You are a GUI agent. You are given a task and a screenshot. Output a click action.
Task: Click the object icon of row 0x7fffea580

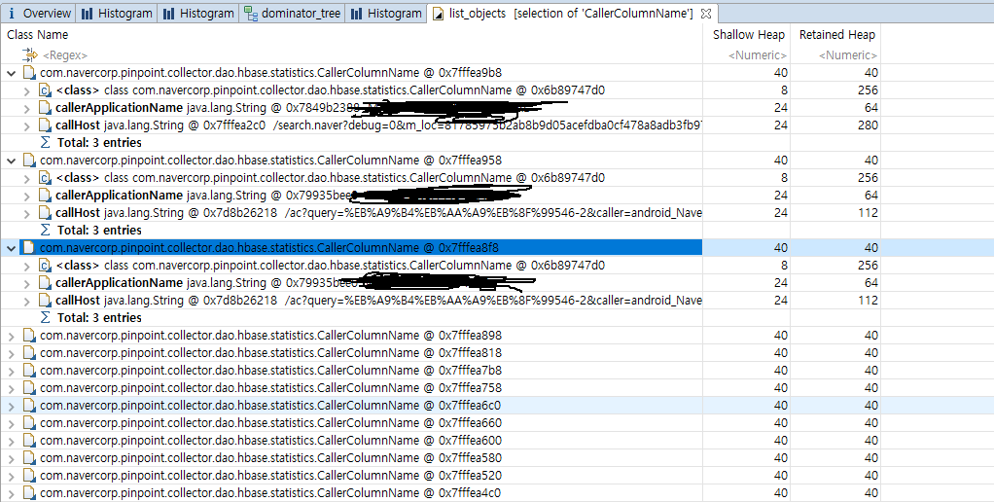tap(29, 457)
